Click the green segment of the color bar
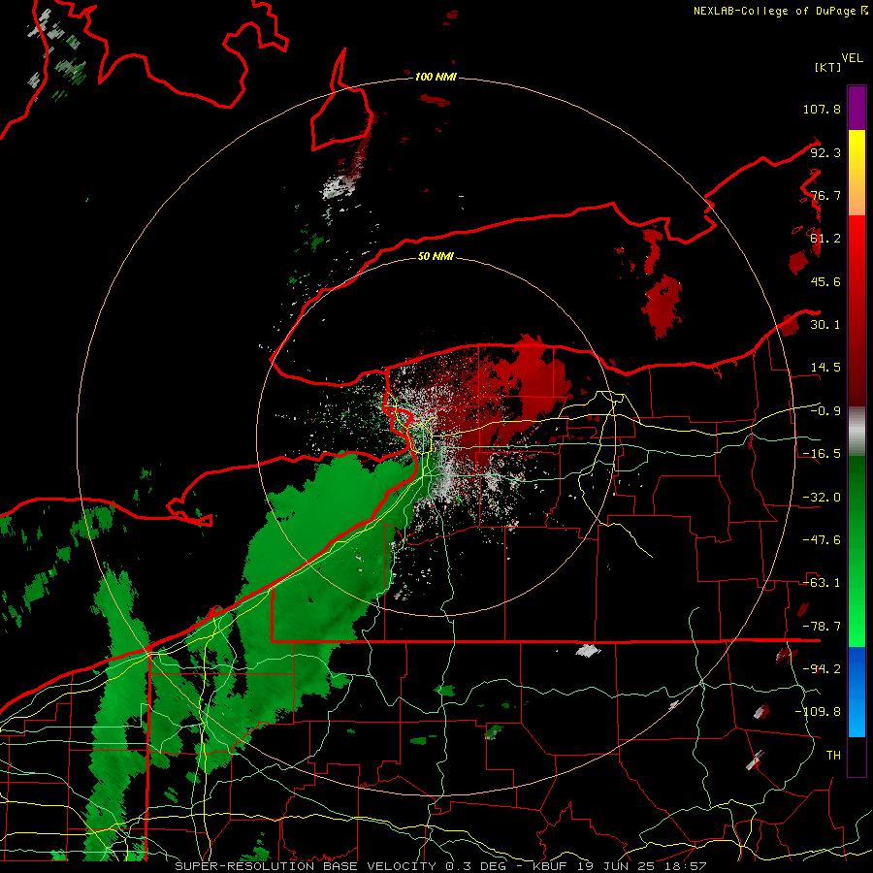Viewport: 873px width, 873px height. (x=857, y=551)
